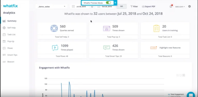Click the Self Help lifebuoy sidebar icon
Screen dimensions: 198x97
pyautogui.click(x=4, y=28)
